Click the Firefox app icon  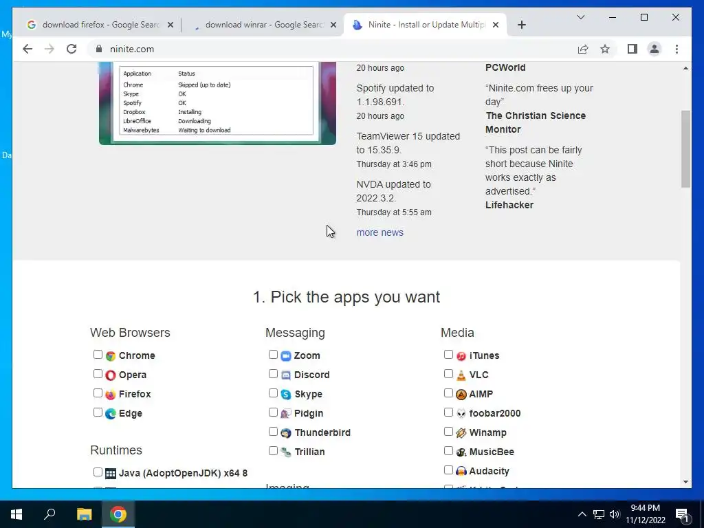[x=111, y=395]
